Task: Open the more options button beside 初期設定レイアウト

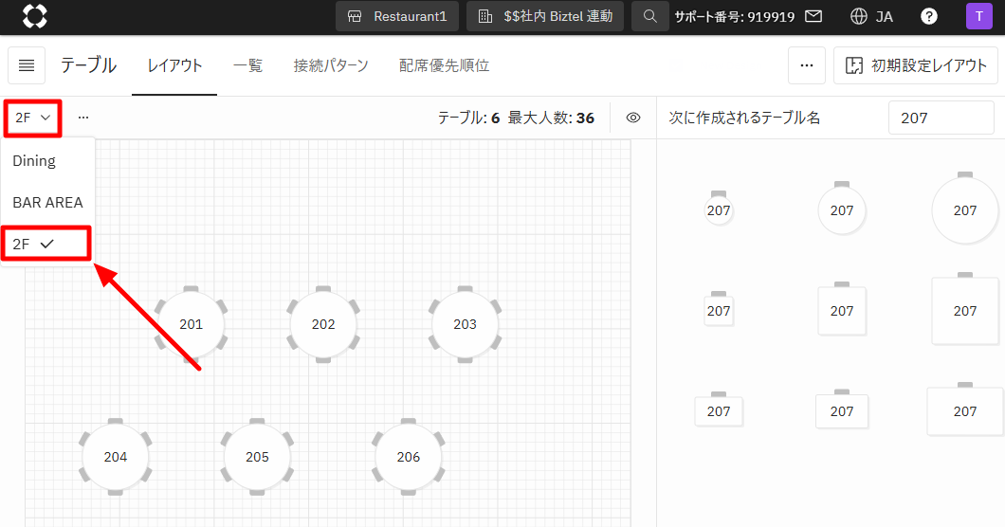Action: 806,65
